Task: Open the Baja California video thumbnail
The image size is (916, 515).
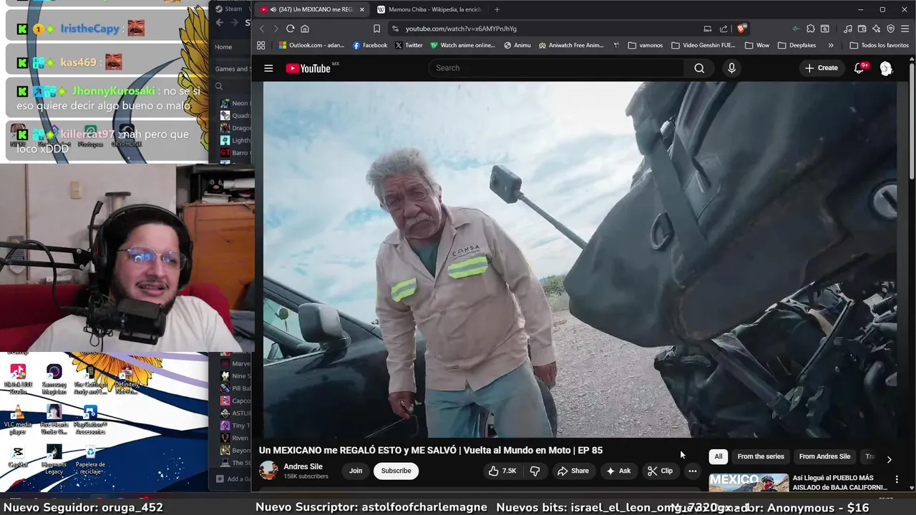Action: coord(749,483)
